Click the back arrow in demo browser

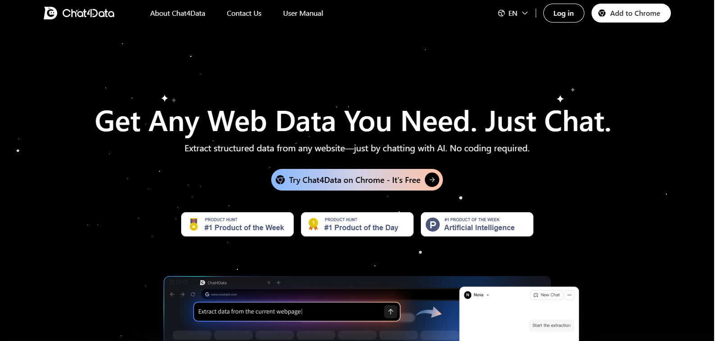(172, 294)
